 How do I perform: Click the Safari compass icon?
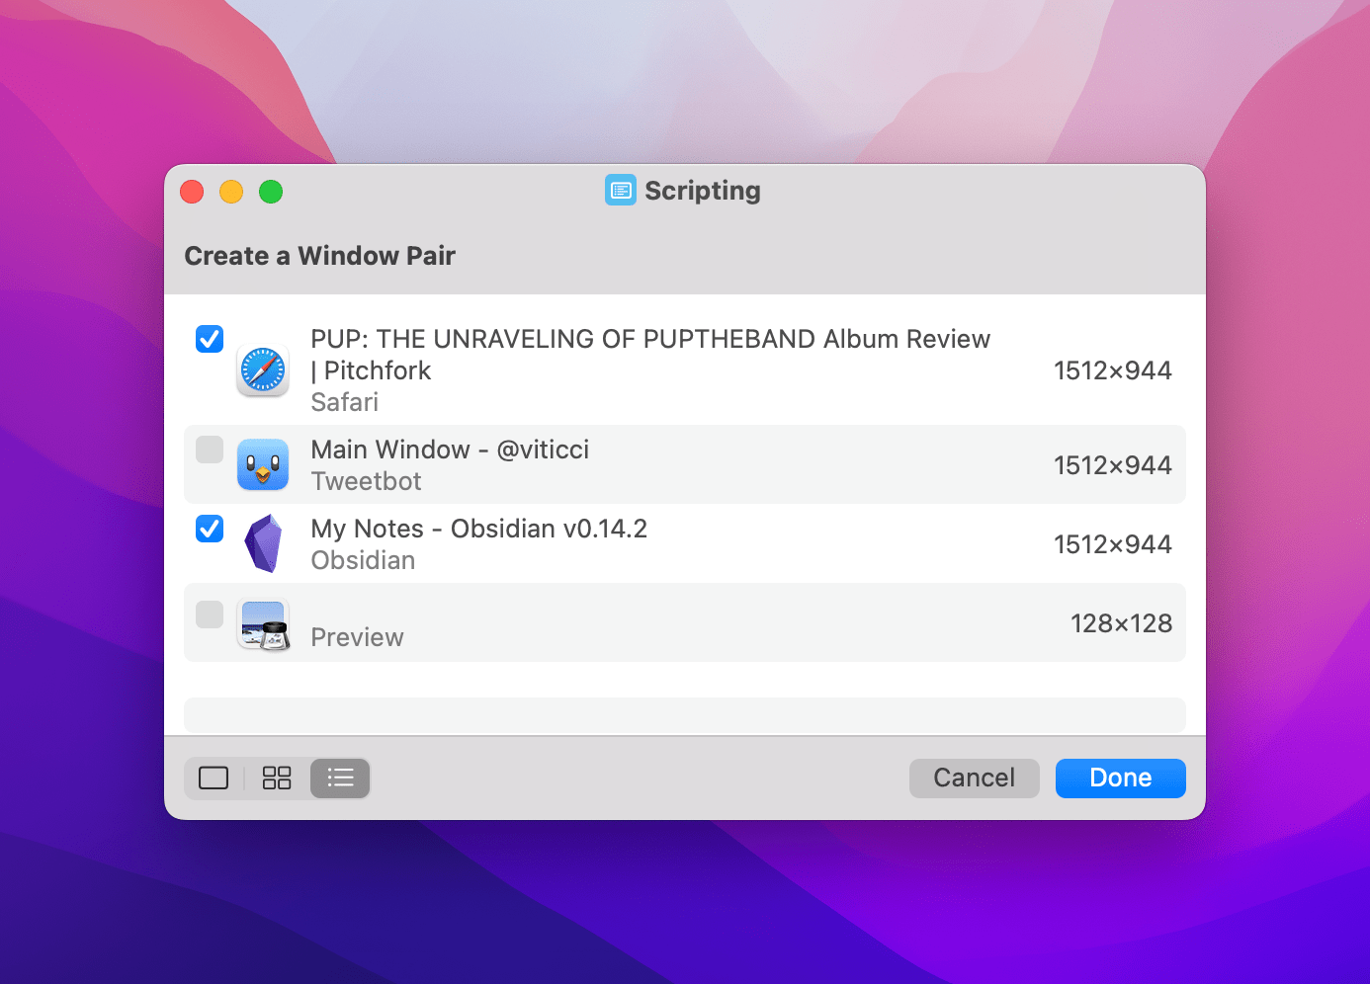click(x=263, y=370)
